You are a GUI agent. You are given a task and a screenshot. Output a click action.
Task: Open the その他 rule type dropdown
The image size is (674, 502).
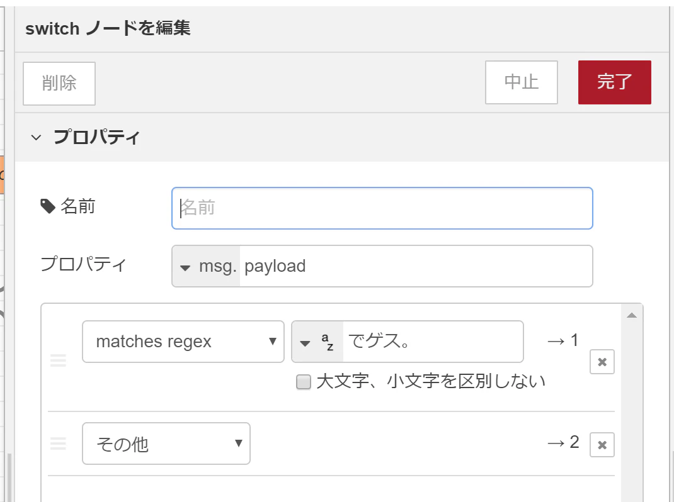tap(166, 443)
